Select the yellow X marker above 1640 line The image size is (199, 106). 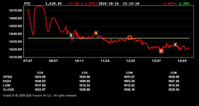(x=96, y=33)
